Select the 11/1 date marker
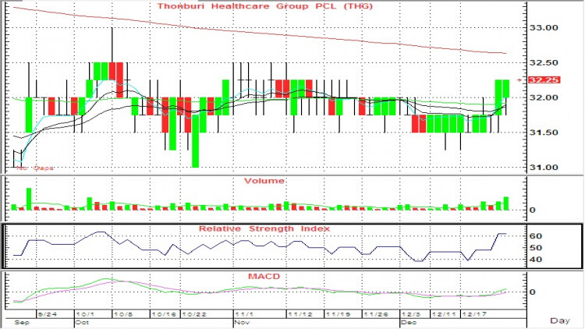The height and width of the screenshot is (329, 585). pos(244,314)
